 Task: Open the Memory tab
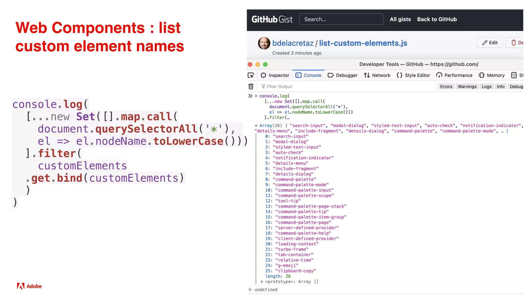point(492,75)
